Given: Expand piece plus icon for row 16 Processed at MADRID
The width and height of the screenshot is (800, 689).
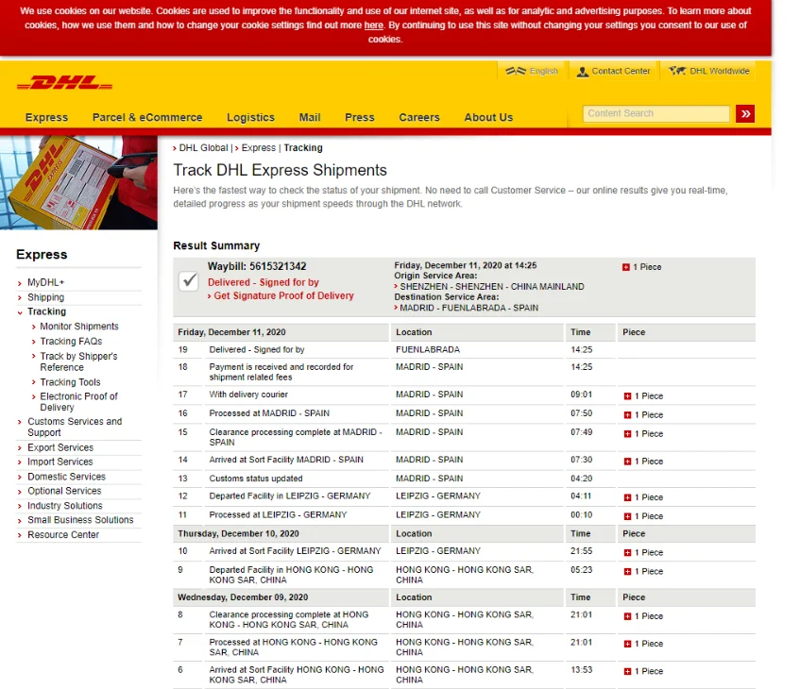Looking at the screenshot, I should 627,415.
